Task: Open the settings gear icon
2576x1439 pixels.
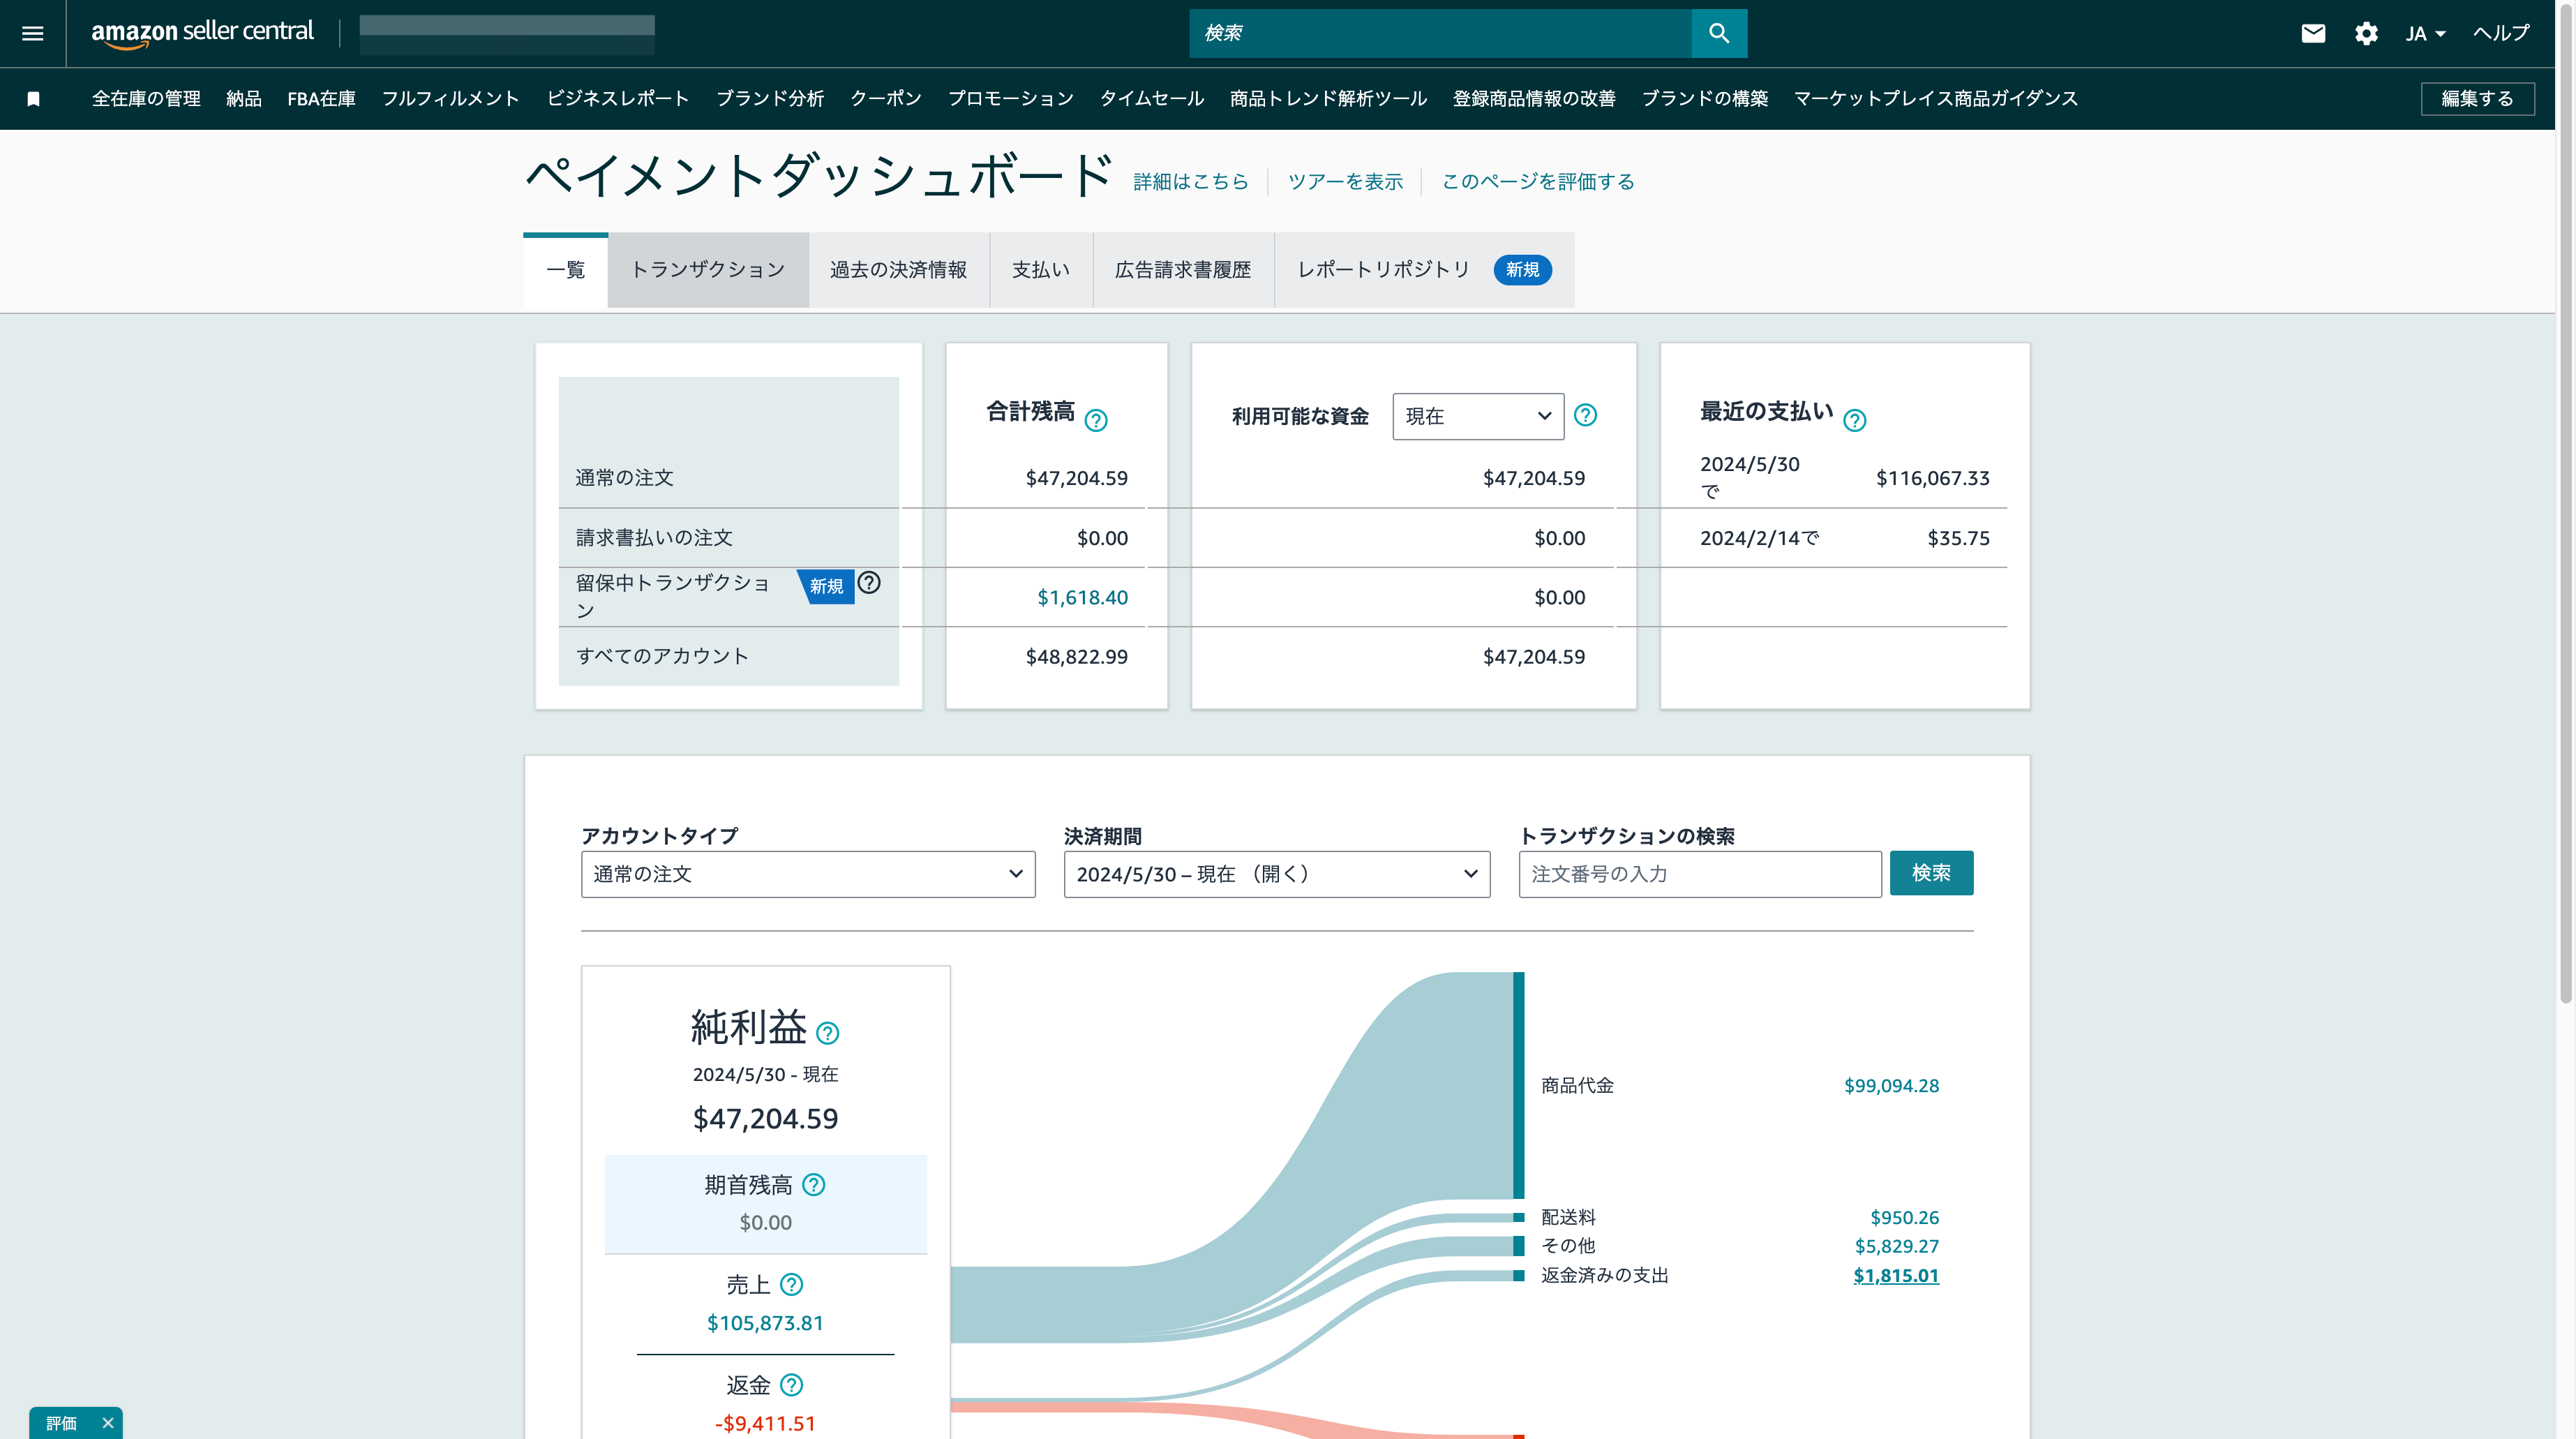Action: point(2365,33)
